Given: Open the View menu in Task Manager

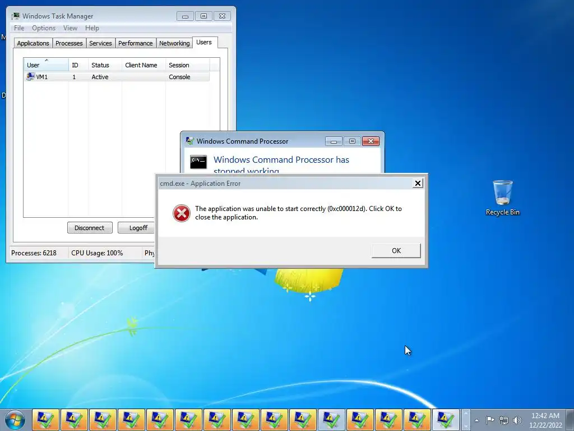Looking at the screenshot, I should [x=70, y=28].
